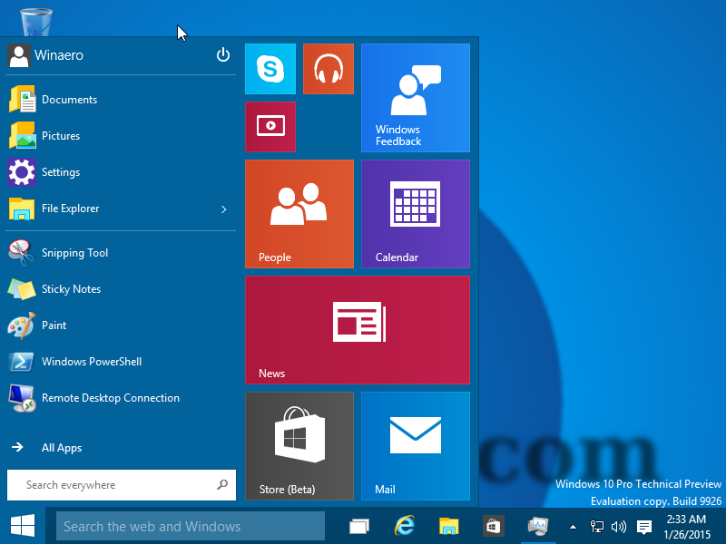726x544 pixels.
Task: Select Settings in the Start menu
Action: [x=62, y=172]
